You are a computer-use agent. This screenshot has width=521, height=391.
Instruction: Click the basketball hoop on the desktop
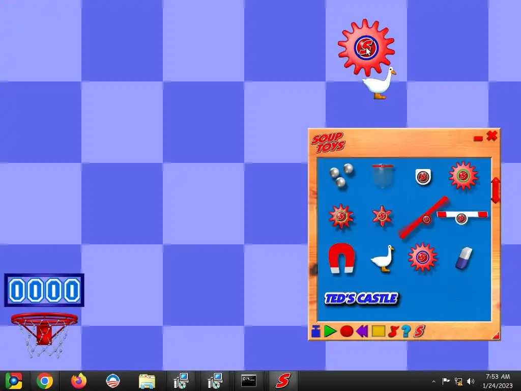[44, 334]
